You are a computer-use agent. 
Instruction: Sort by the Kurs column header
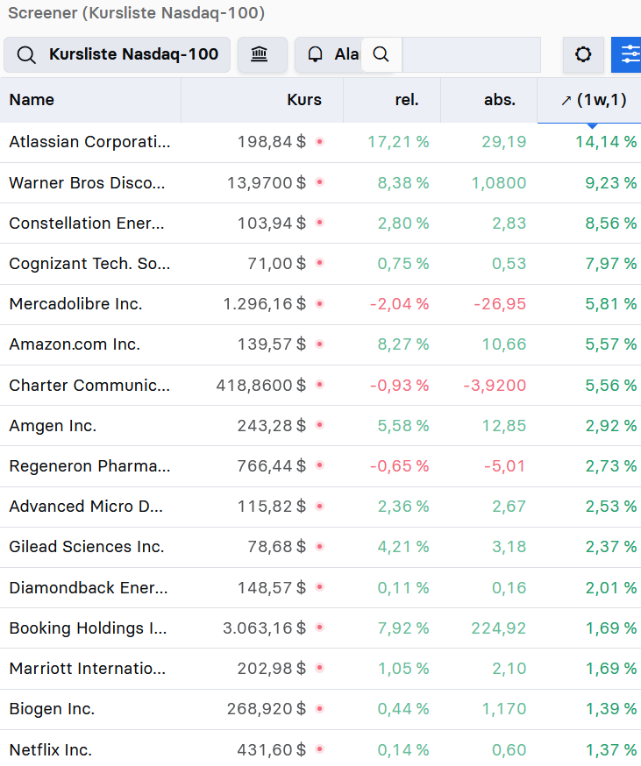pos(303,100)
